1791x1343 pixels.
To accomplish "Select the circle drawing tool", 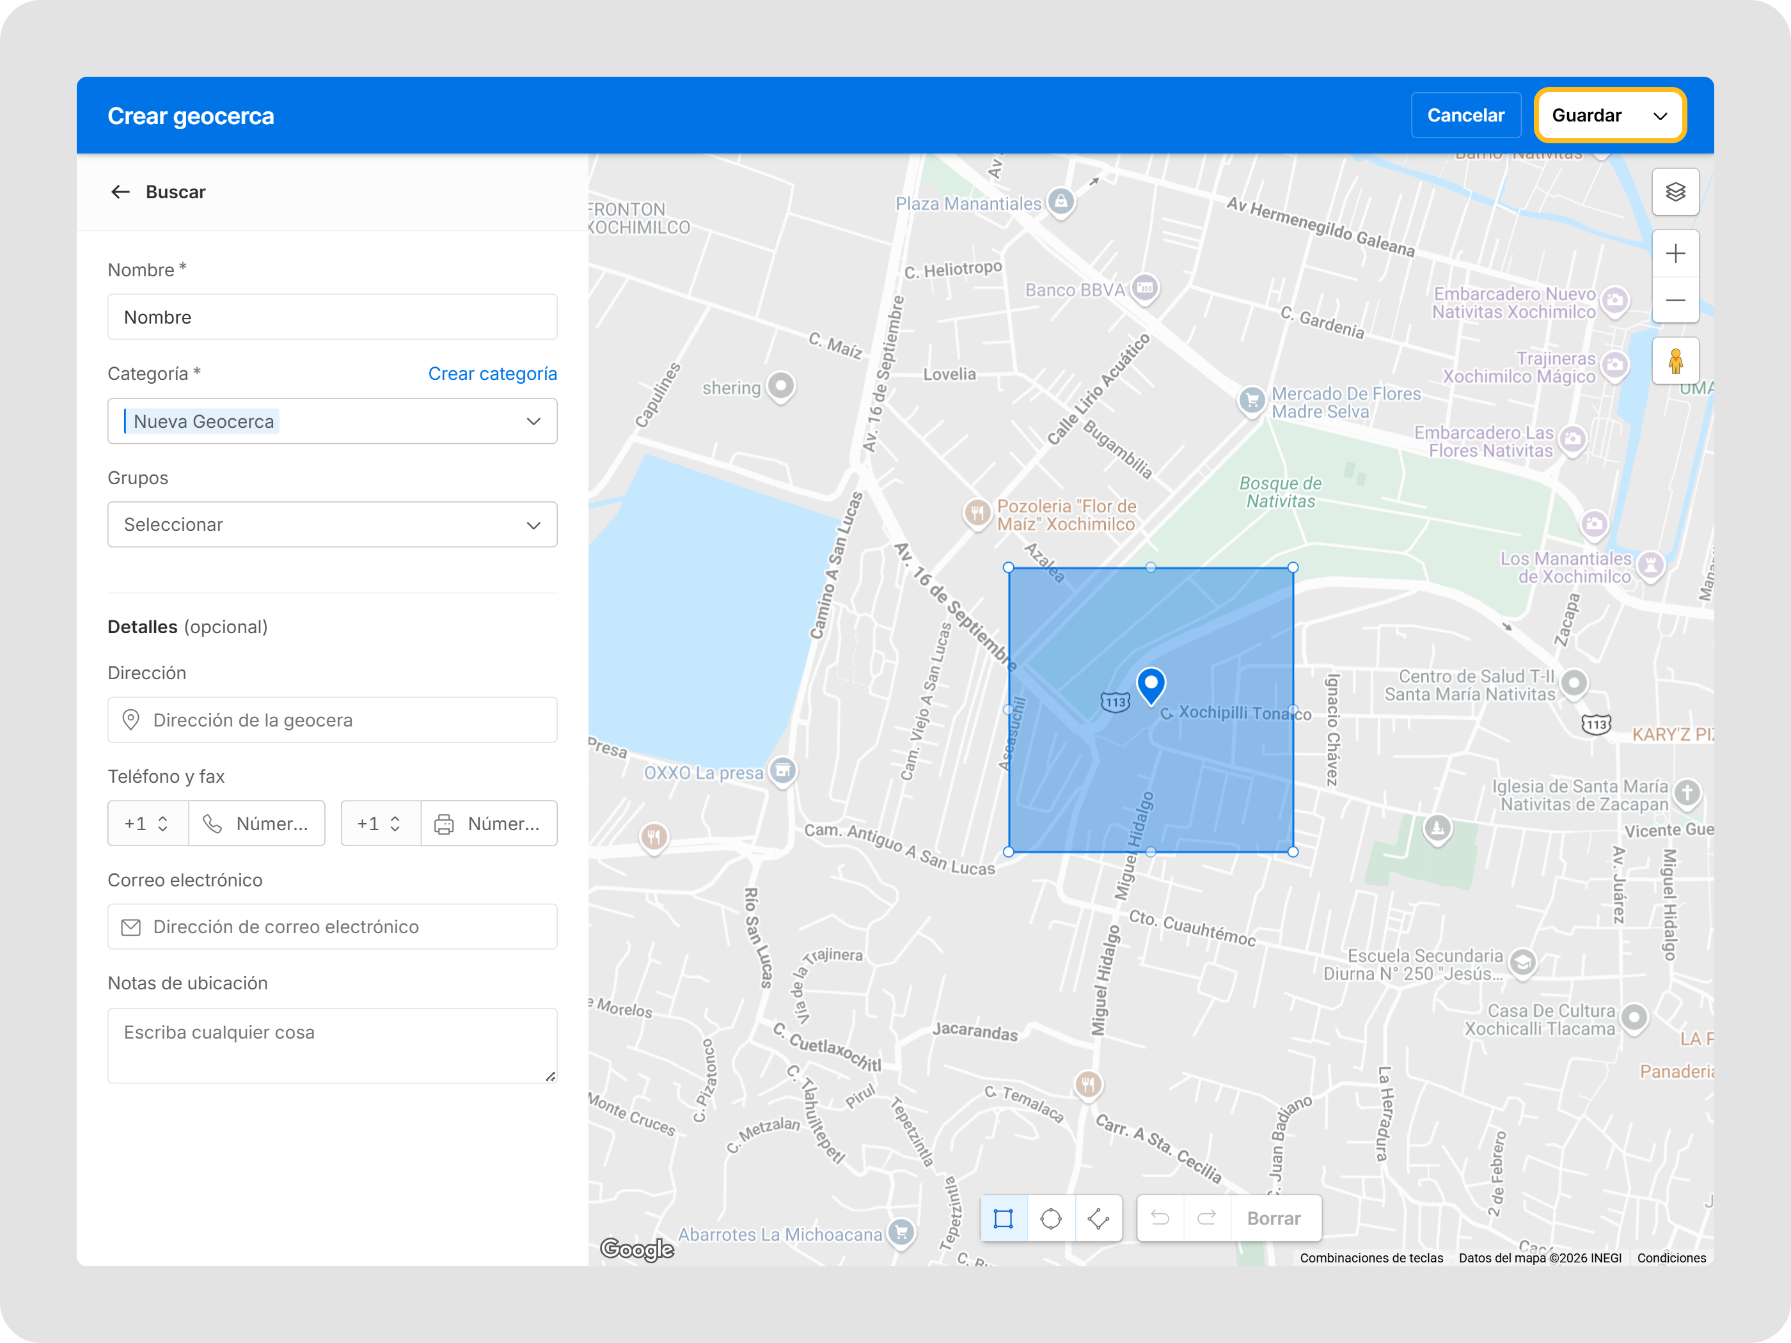I will (x=1051, y=1218).
